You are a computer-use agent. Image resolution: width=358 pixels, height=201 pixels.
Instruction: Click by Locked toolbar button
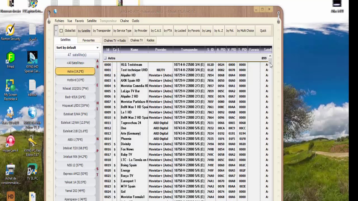pos(180,31)
